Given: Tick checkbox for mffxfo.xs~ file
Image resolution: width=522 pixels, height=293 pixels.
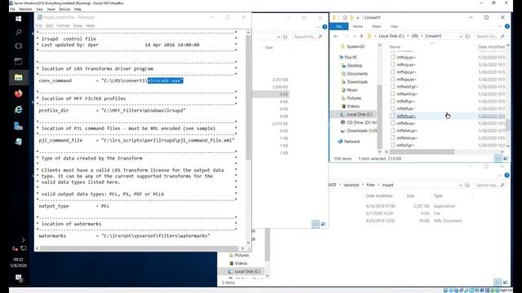Looking at the screenshot, I should [393, 123].
